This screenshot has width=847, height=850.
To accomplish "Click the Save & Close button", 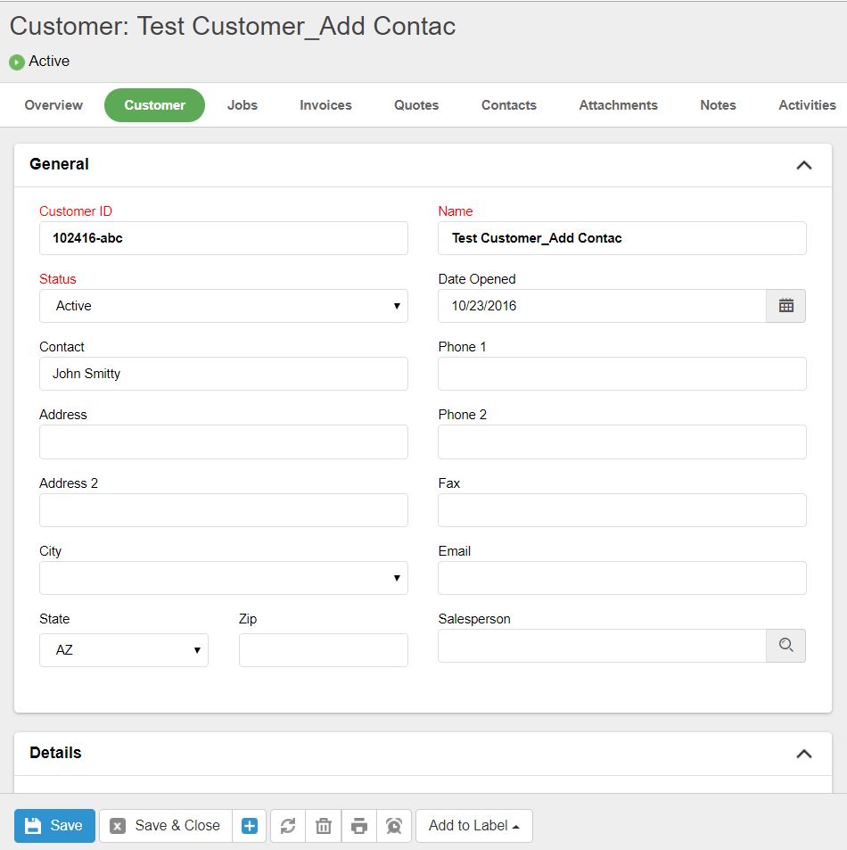I will tap(166, 826).
